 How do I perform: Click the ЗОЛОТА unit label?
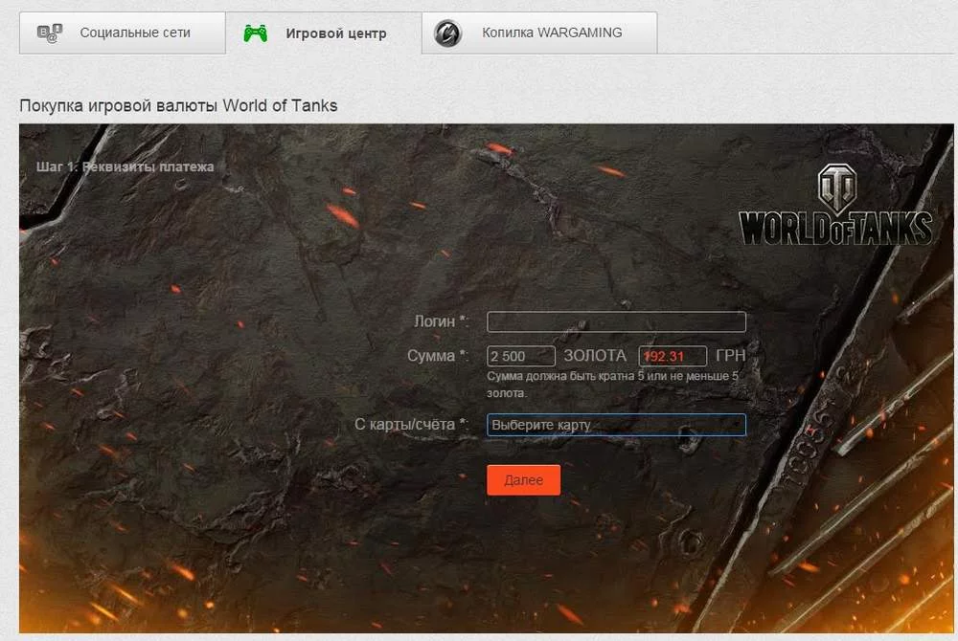tap(595, 356)
